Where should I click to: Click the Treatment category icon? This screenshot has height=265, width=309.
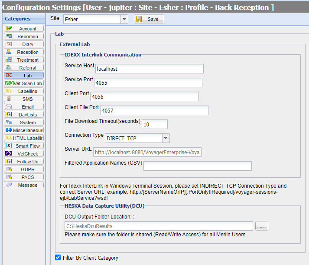click(x=9, y=60)
